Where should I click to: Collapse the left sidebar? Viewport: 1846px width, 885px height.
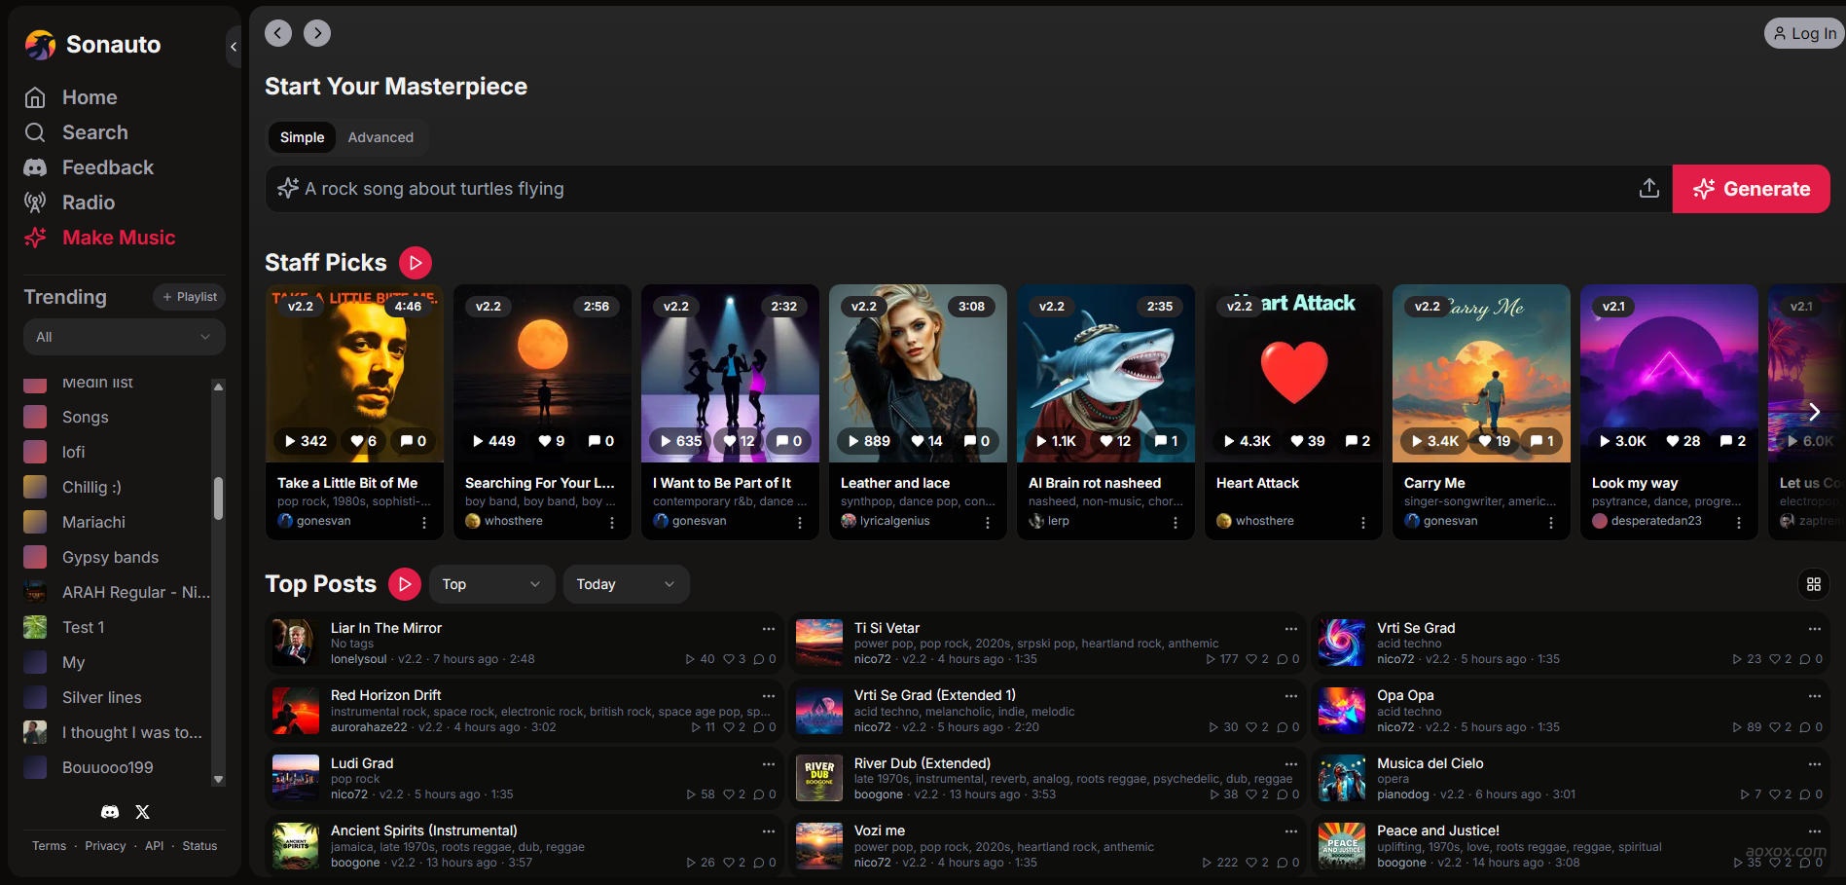[x=233, y=46]
